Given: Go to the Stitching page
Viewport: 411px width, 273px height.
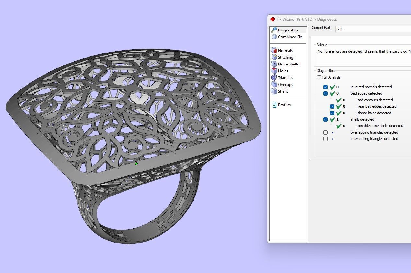Looking at the screenshot, I should [286, 57].
